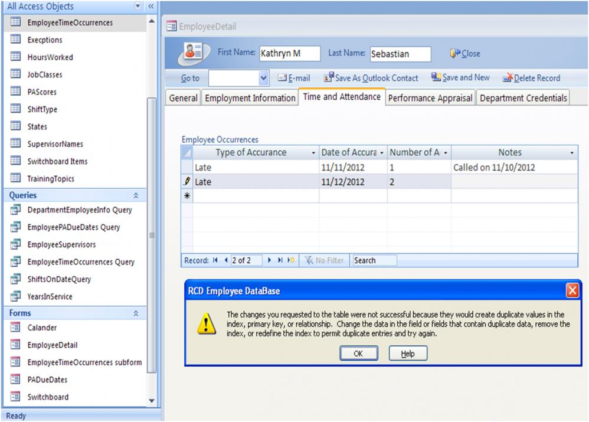The image size is (589, 422).
Task: Open Date of Accura column dropdown arrow
Action: [382, 152]
